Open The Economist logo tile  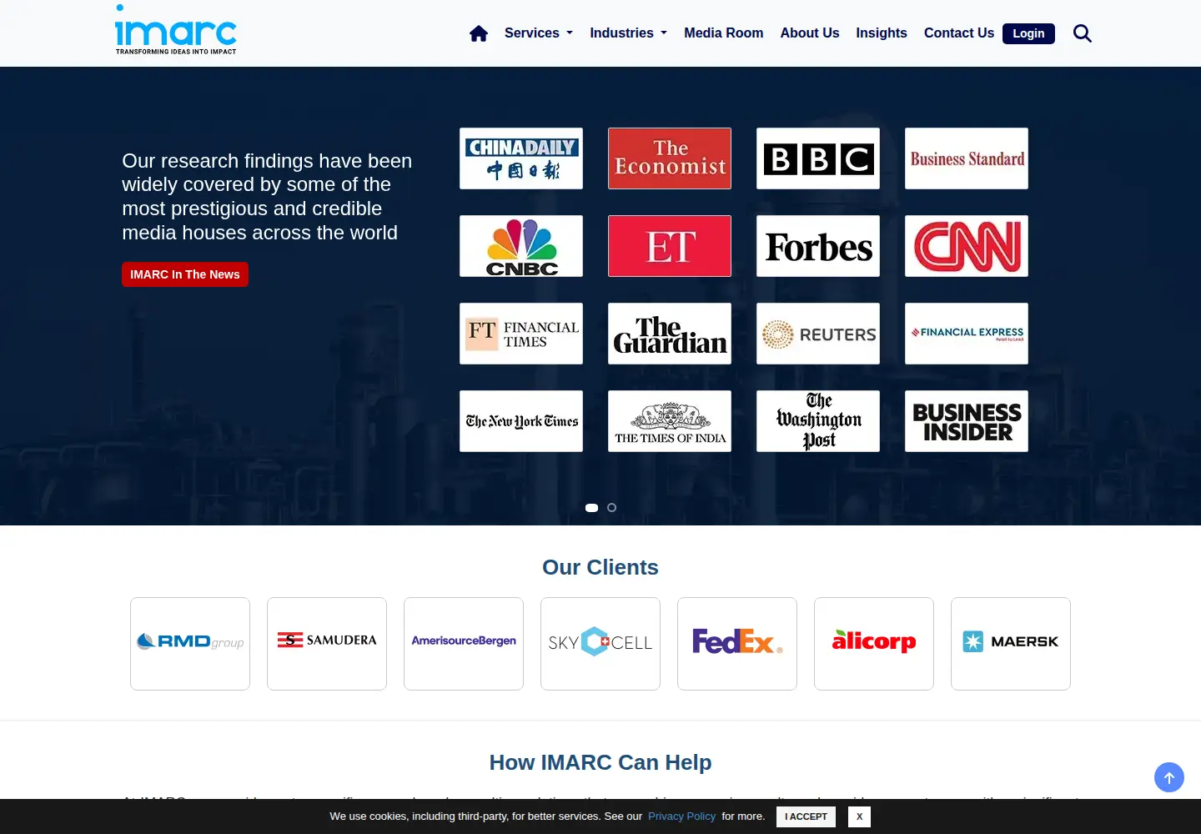click(x=670, y=158)
